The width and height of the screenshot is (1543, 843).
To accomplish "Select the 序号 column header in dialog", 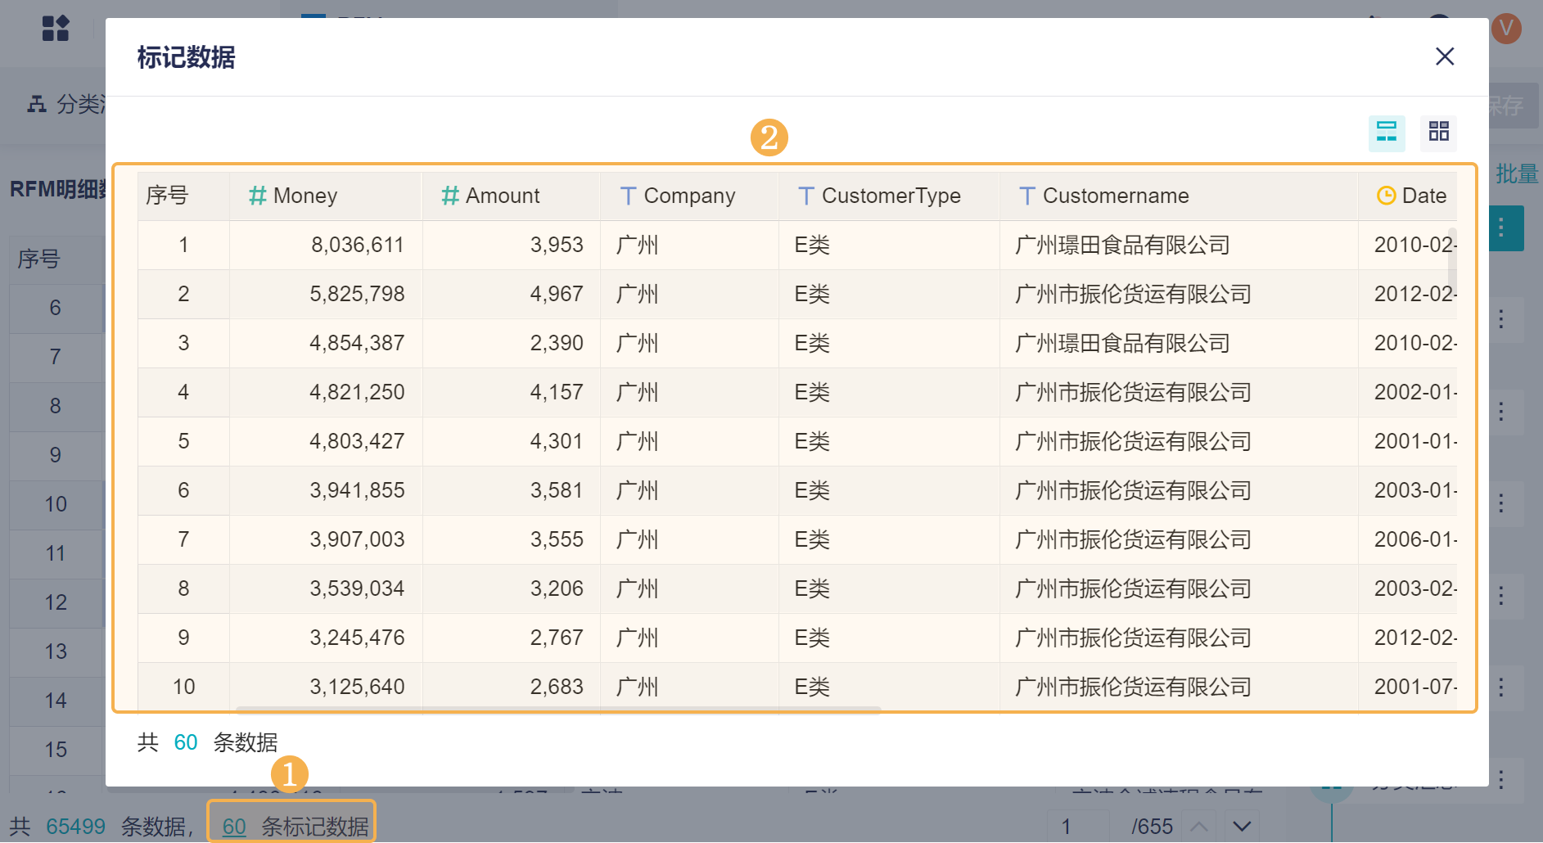I will [x=167, y=196].
